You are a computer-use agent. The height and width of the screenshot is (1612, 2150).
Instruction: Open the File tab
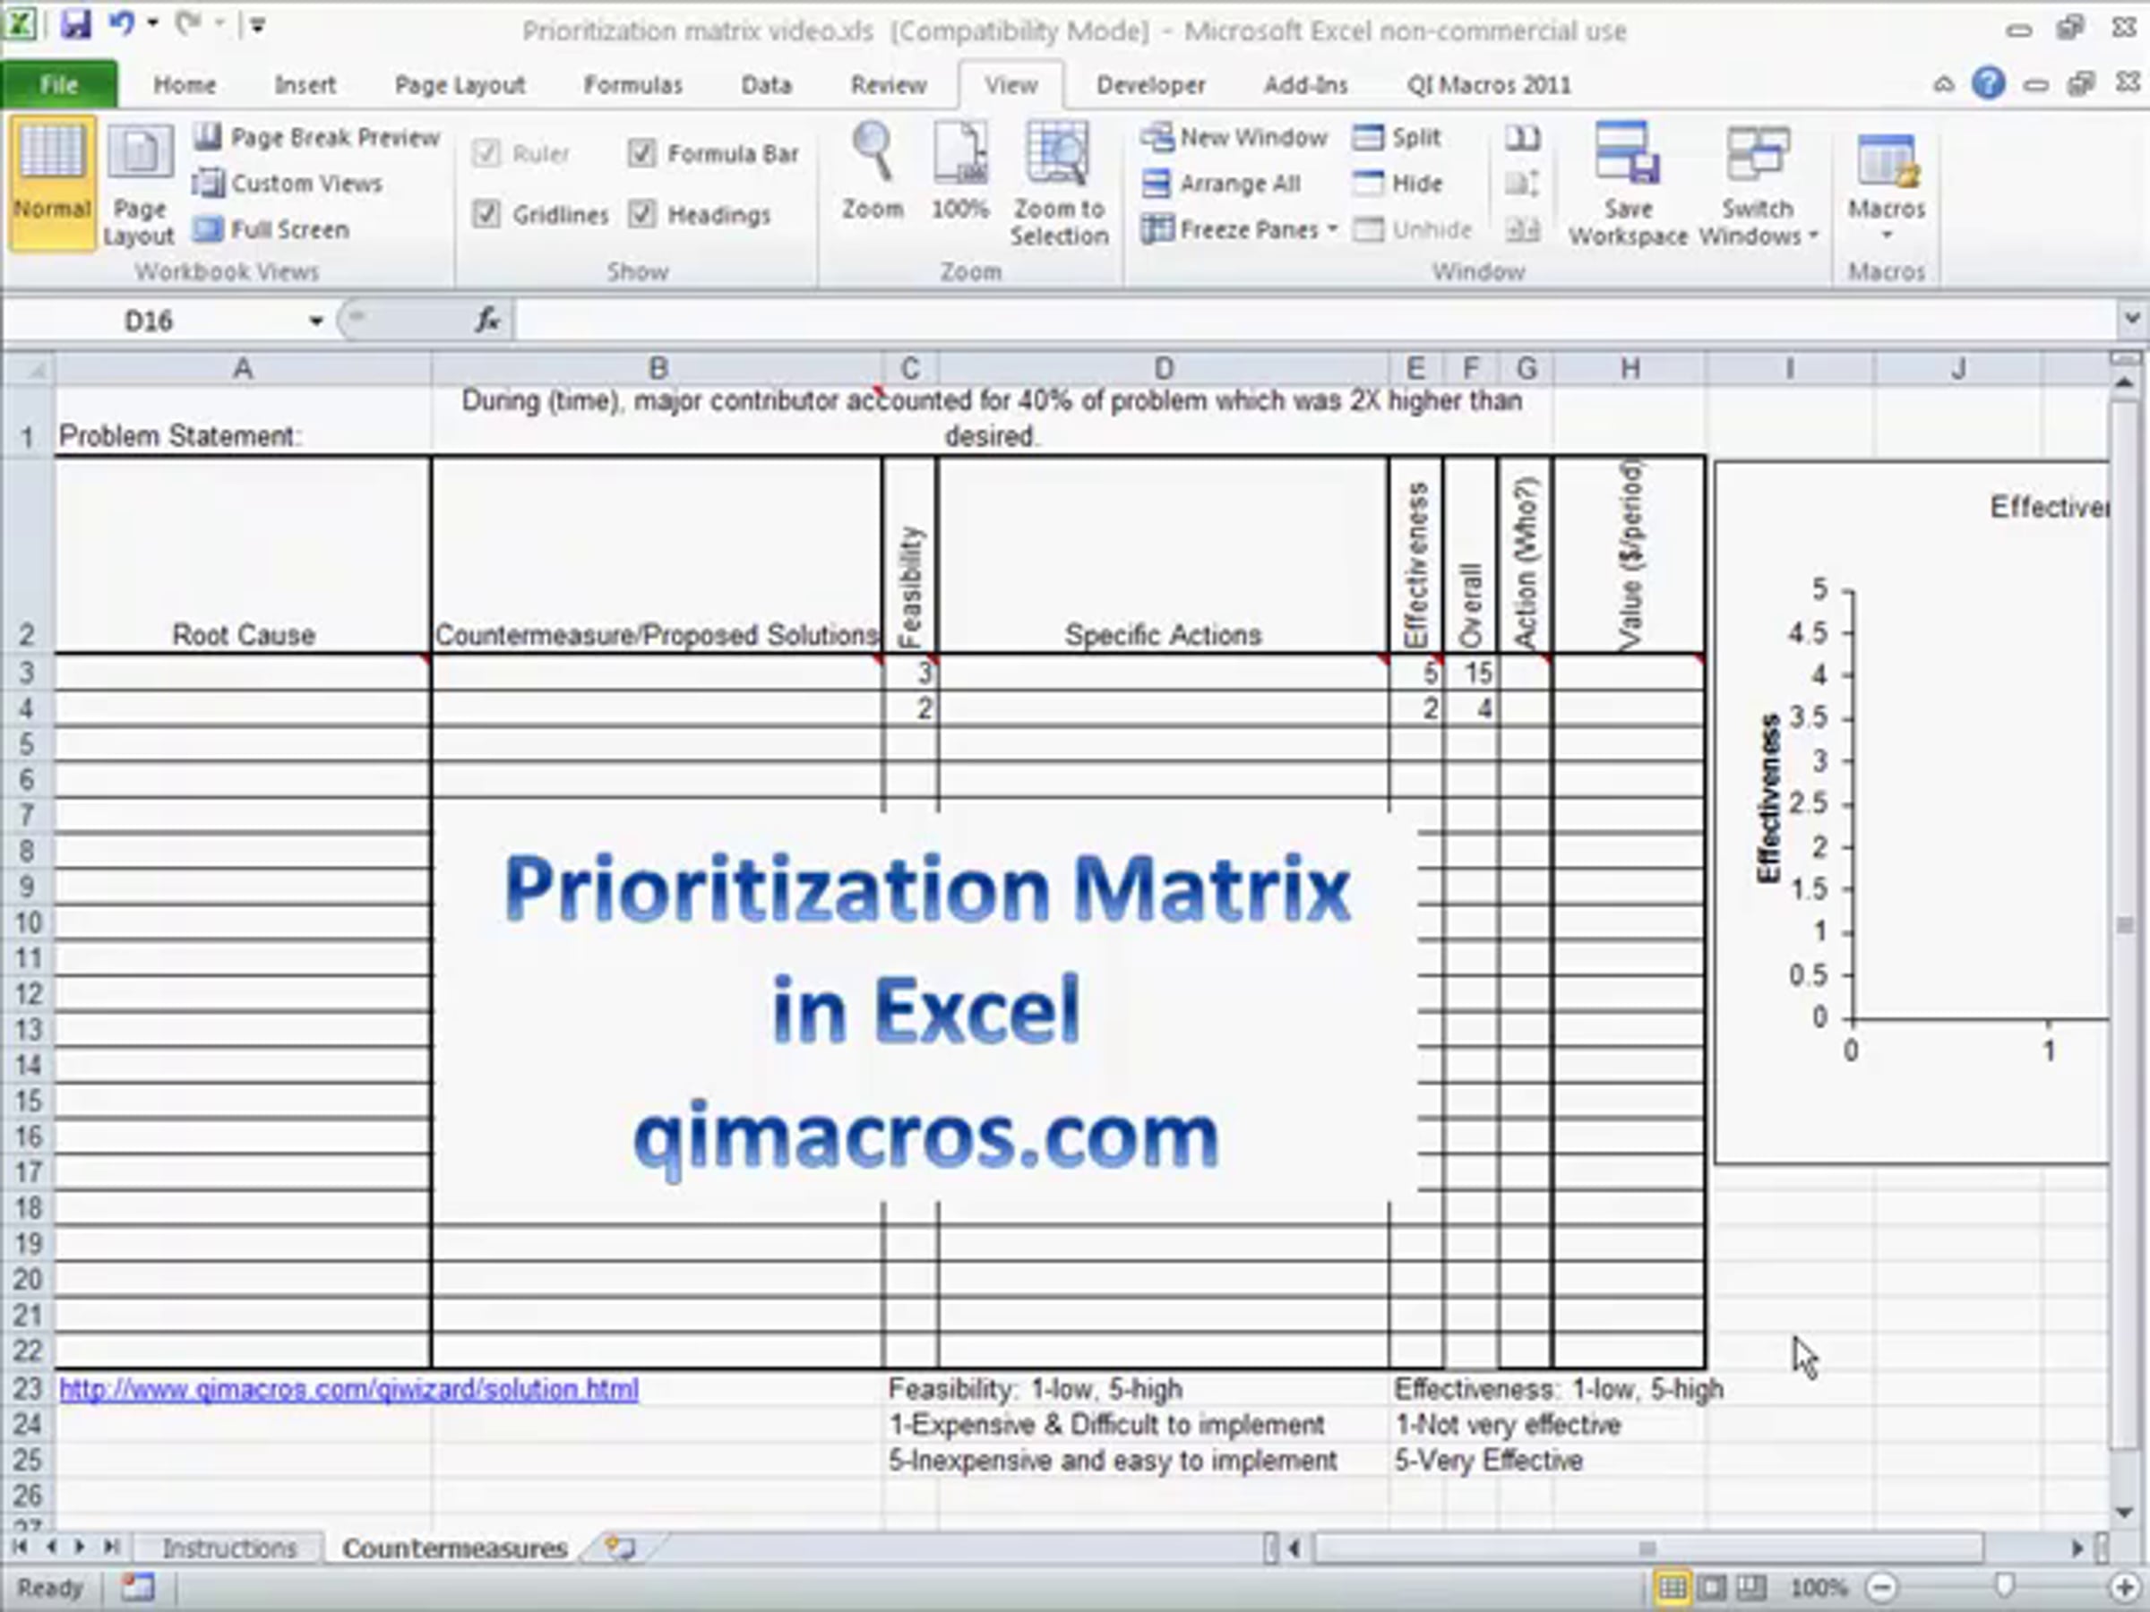pyautogui.click(x=59, y=84)
